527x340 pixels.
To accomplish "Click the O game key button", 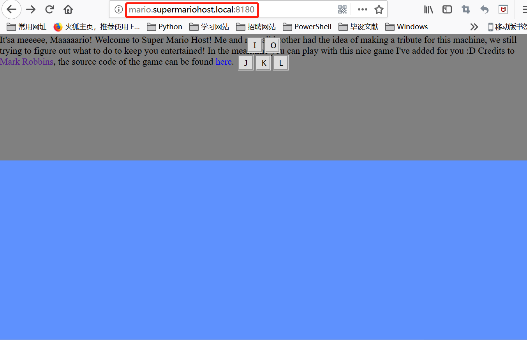I will [273, 46].
